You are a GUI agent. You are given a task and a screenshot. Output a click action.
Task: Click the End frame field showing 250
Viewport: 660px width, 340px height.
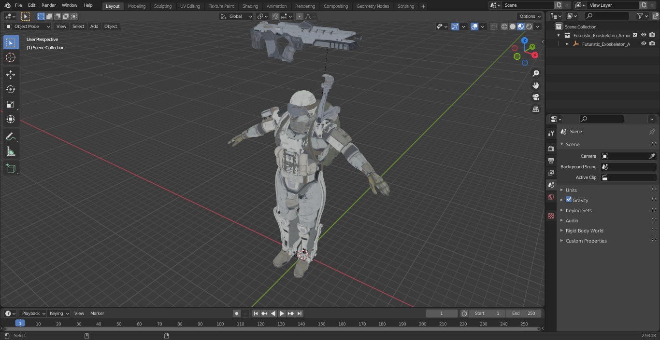[x=524, y=313]
